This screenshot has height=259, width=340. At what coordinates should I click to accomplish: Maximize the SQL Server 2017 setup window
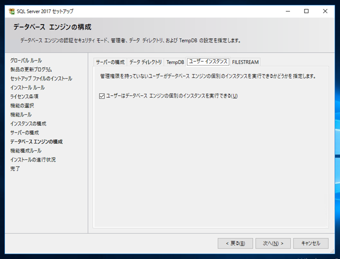306,11
